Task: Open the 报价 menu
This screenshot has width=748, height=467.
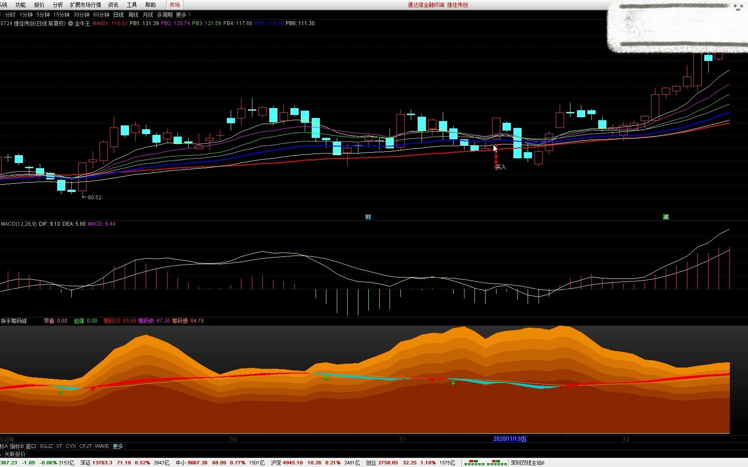Action: (x=39, y=5)
